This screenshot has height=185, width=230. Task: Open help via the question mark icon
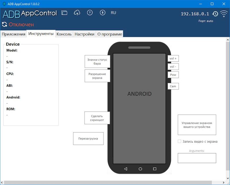pyautogui.click(x=90, y=13)
